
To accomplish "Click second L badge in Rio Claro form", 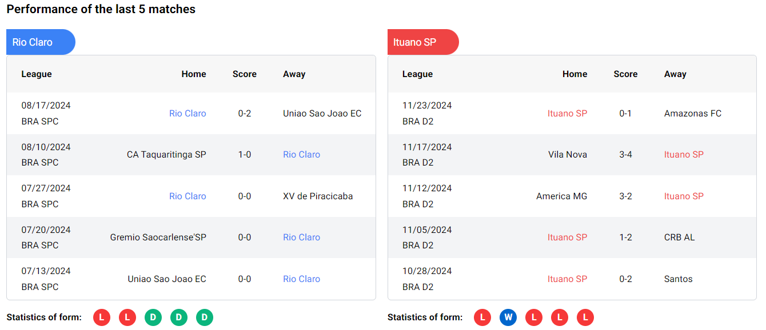I will point(127,317).
